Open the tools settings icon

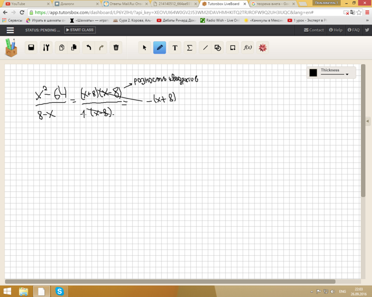pos(46,47)
